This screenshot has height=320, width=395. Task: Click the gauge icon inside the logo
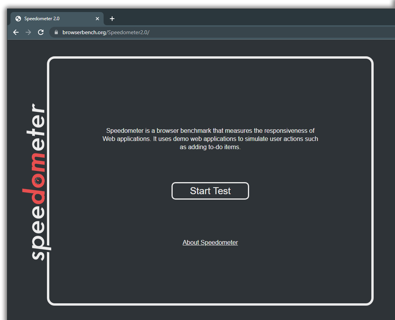pos(38,181)
